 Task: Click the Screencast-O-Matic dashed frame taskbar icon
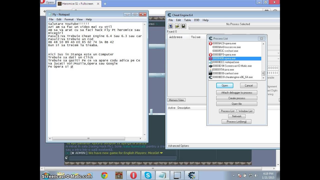(x=177, y=175)
